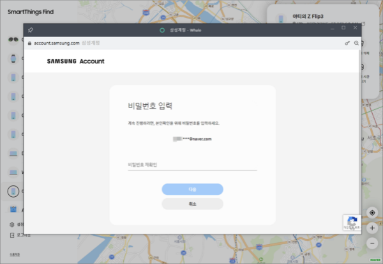
Task: Click the password key icon in address bar
Action: [x=347, y=43]
